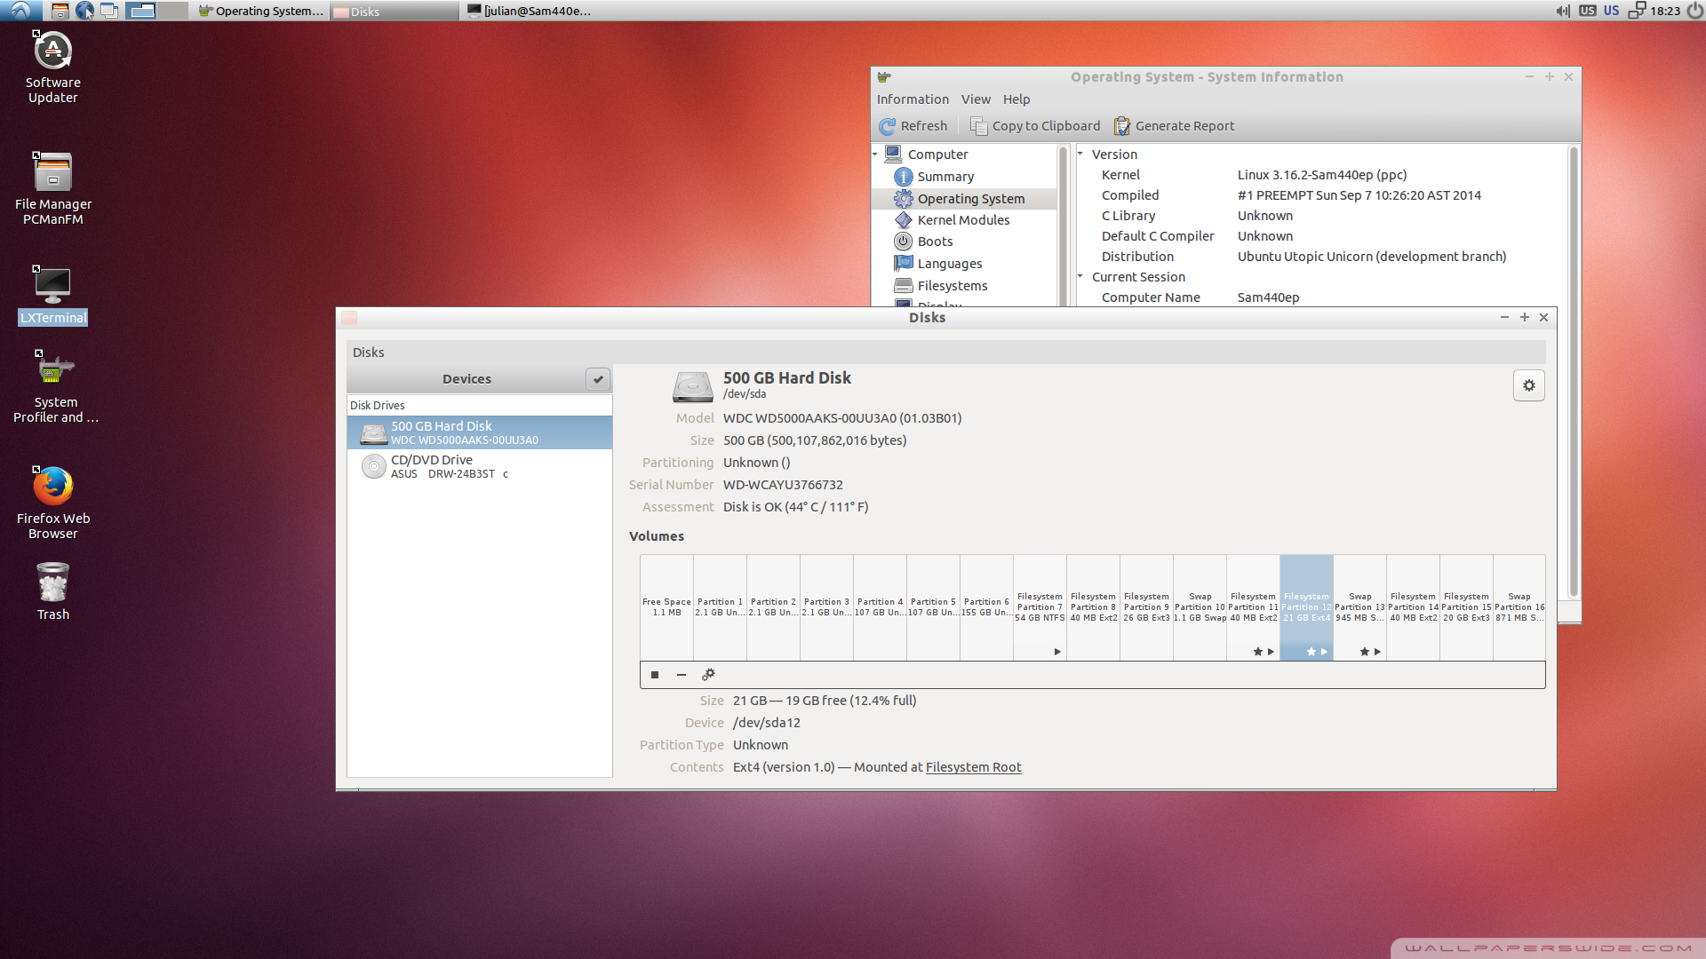Click the Copy to Clipboard icon
The width and height of the screenshot is (1706, 959).
978,126
